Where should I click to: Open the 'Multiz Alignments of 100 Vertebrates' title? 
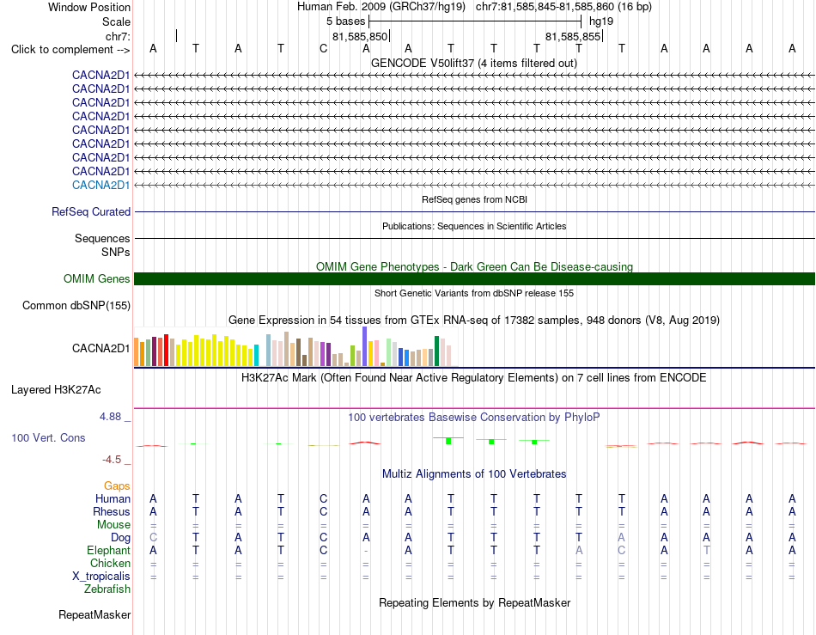pos(474,474)
